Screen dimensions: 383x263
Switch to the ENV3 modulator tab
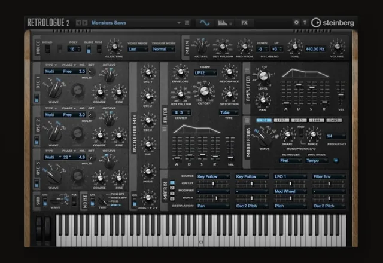[334, 120]
